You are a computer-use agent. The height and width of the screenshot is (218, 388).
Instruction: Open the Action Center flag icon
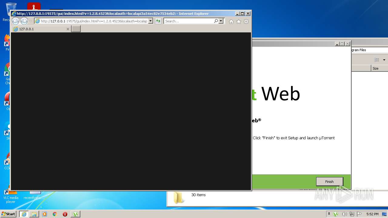coord(359,214)
